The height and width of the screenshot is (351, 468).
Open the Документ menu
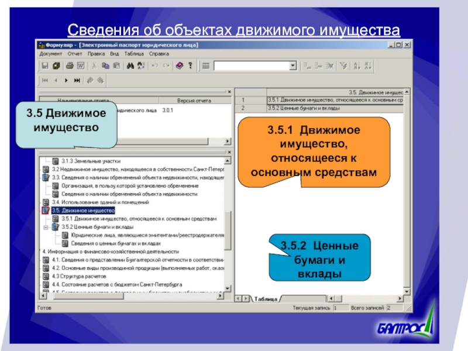pyautogui.click(x=50, y=53)
